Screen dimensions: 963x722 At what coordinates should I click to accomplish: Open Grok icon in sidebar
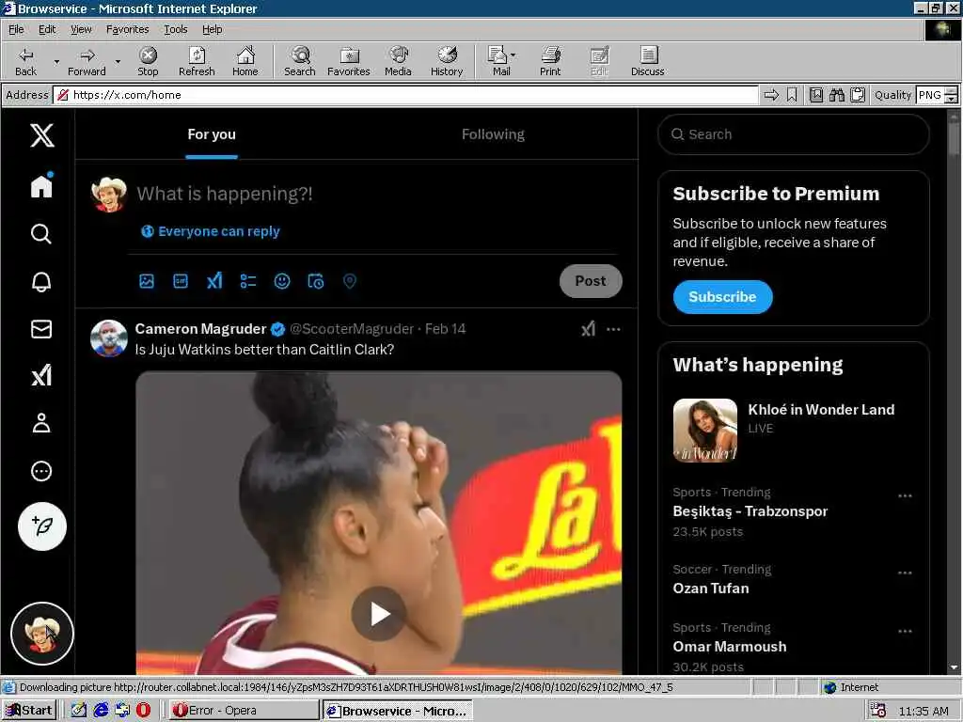[41, 376]
